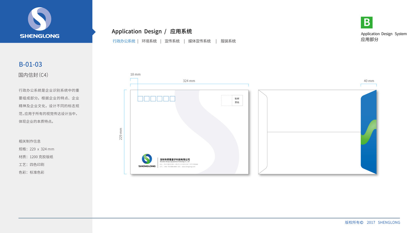
Task: Click the 工艺: 四色印刷 line
Action: point(32,164)
